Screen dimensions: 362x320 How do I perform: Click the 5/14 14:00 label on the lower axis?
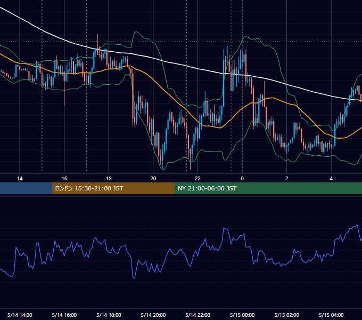click(x=20, y=315)
